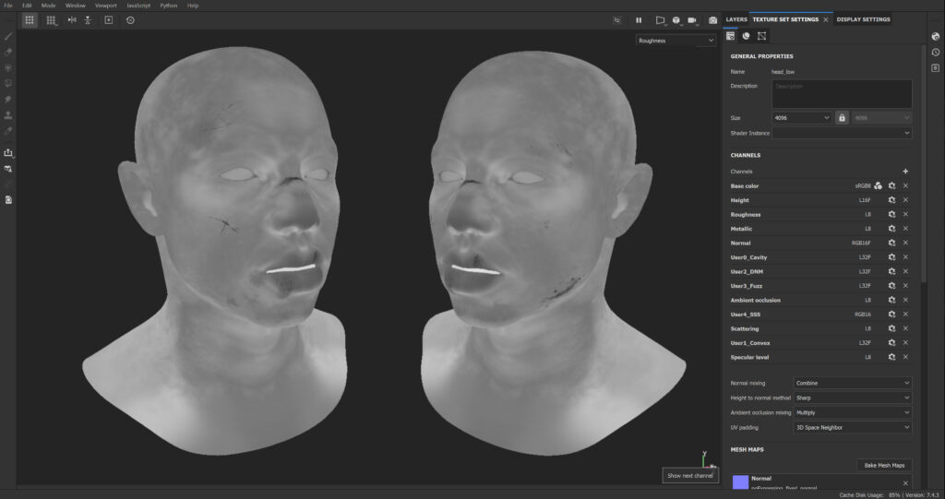The width and height of the screenshot is (945, 499).
Task: Open the export textures icon in left sidebar
Action: [x=8, y=153]
